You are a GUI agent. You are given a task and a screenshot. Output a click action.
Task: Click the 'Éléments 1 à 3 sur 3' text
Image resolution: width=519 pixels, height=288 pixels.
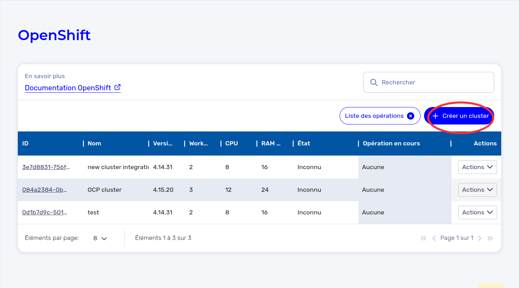point(163,238)
